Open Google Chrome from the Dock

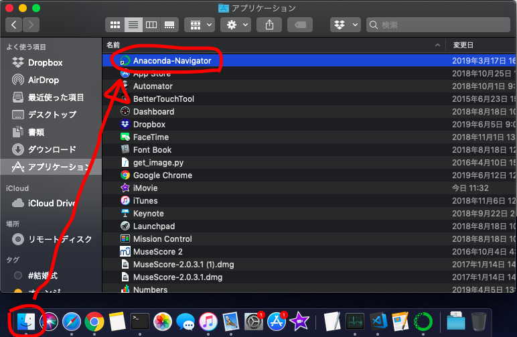[x=94, y=322]
